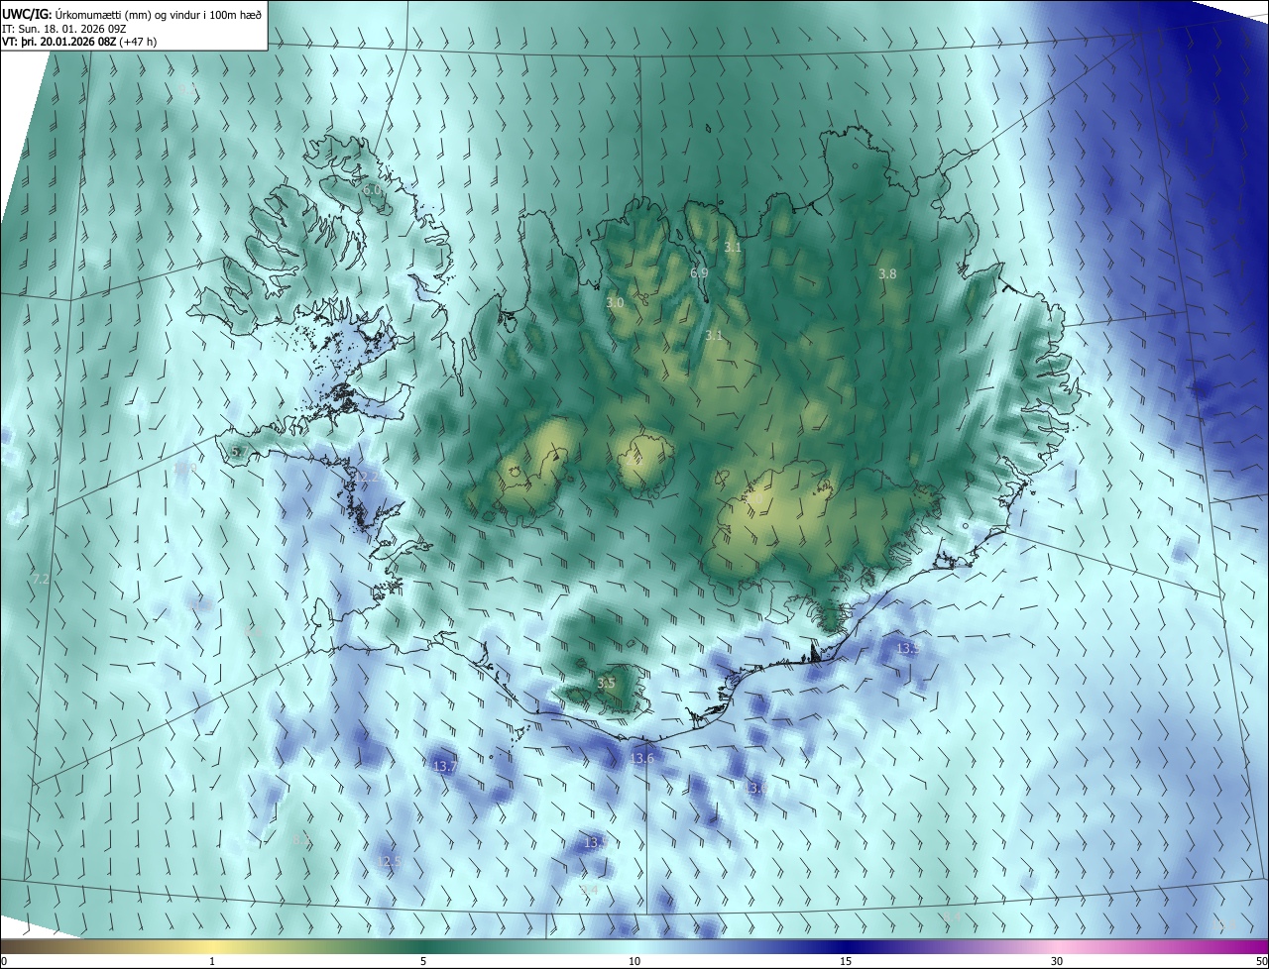
Task: Click the UWC/IG Úrkomumætti chart title
Action: coord(132,14)
